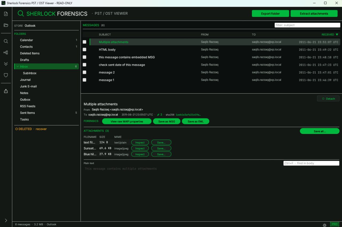Select the SubInbox folder
Screen dimensions: 342x227
46,73
